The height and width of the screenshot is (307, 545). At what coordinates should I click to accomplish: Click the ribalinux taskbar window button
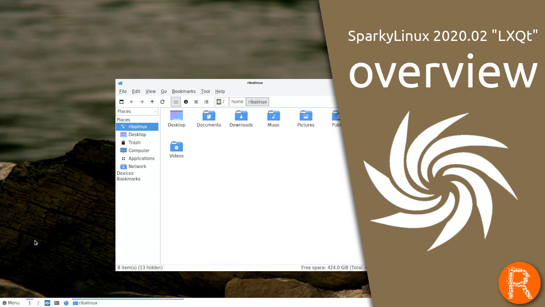click(x=128, y=303)
